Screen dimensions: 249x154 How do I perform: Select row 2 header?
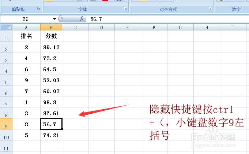pos(6,47)
